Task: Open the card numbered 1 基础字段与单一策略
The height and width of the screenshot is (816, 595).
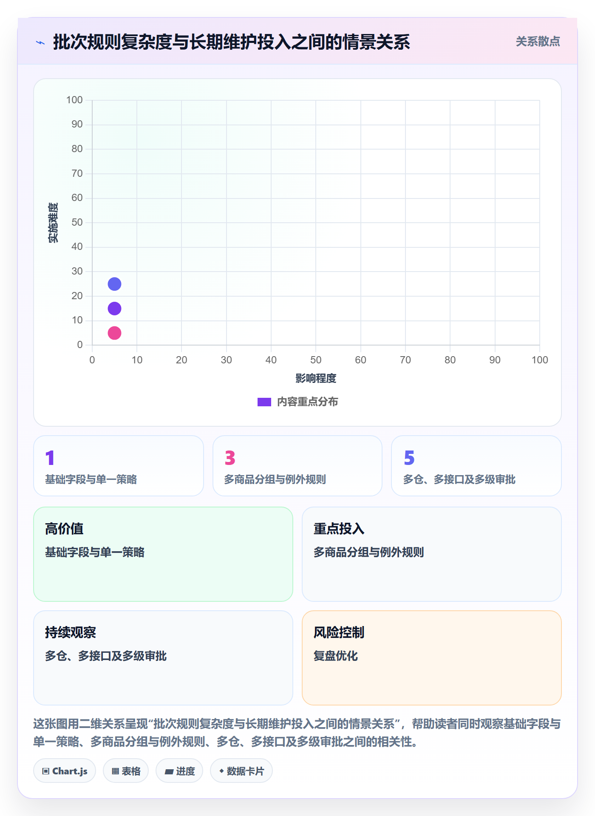Action: click(119, 466)
